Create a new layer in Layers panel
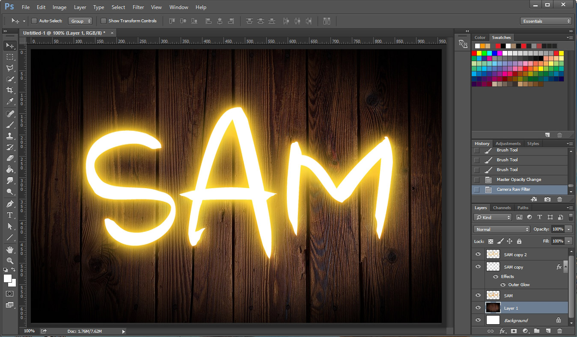Screen dimensions: 577x337 tap(548, 331)
